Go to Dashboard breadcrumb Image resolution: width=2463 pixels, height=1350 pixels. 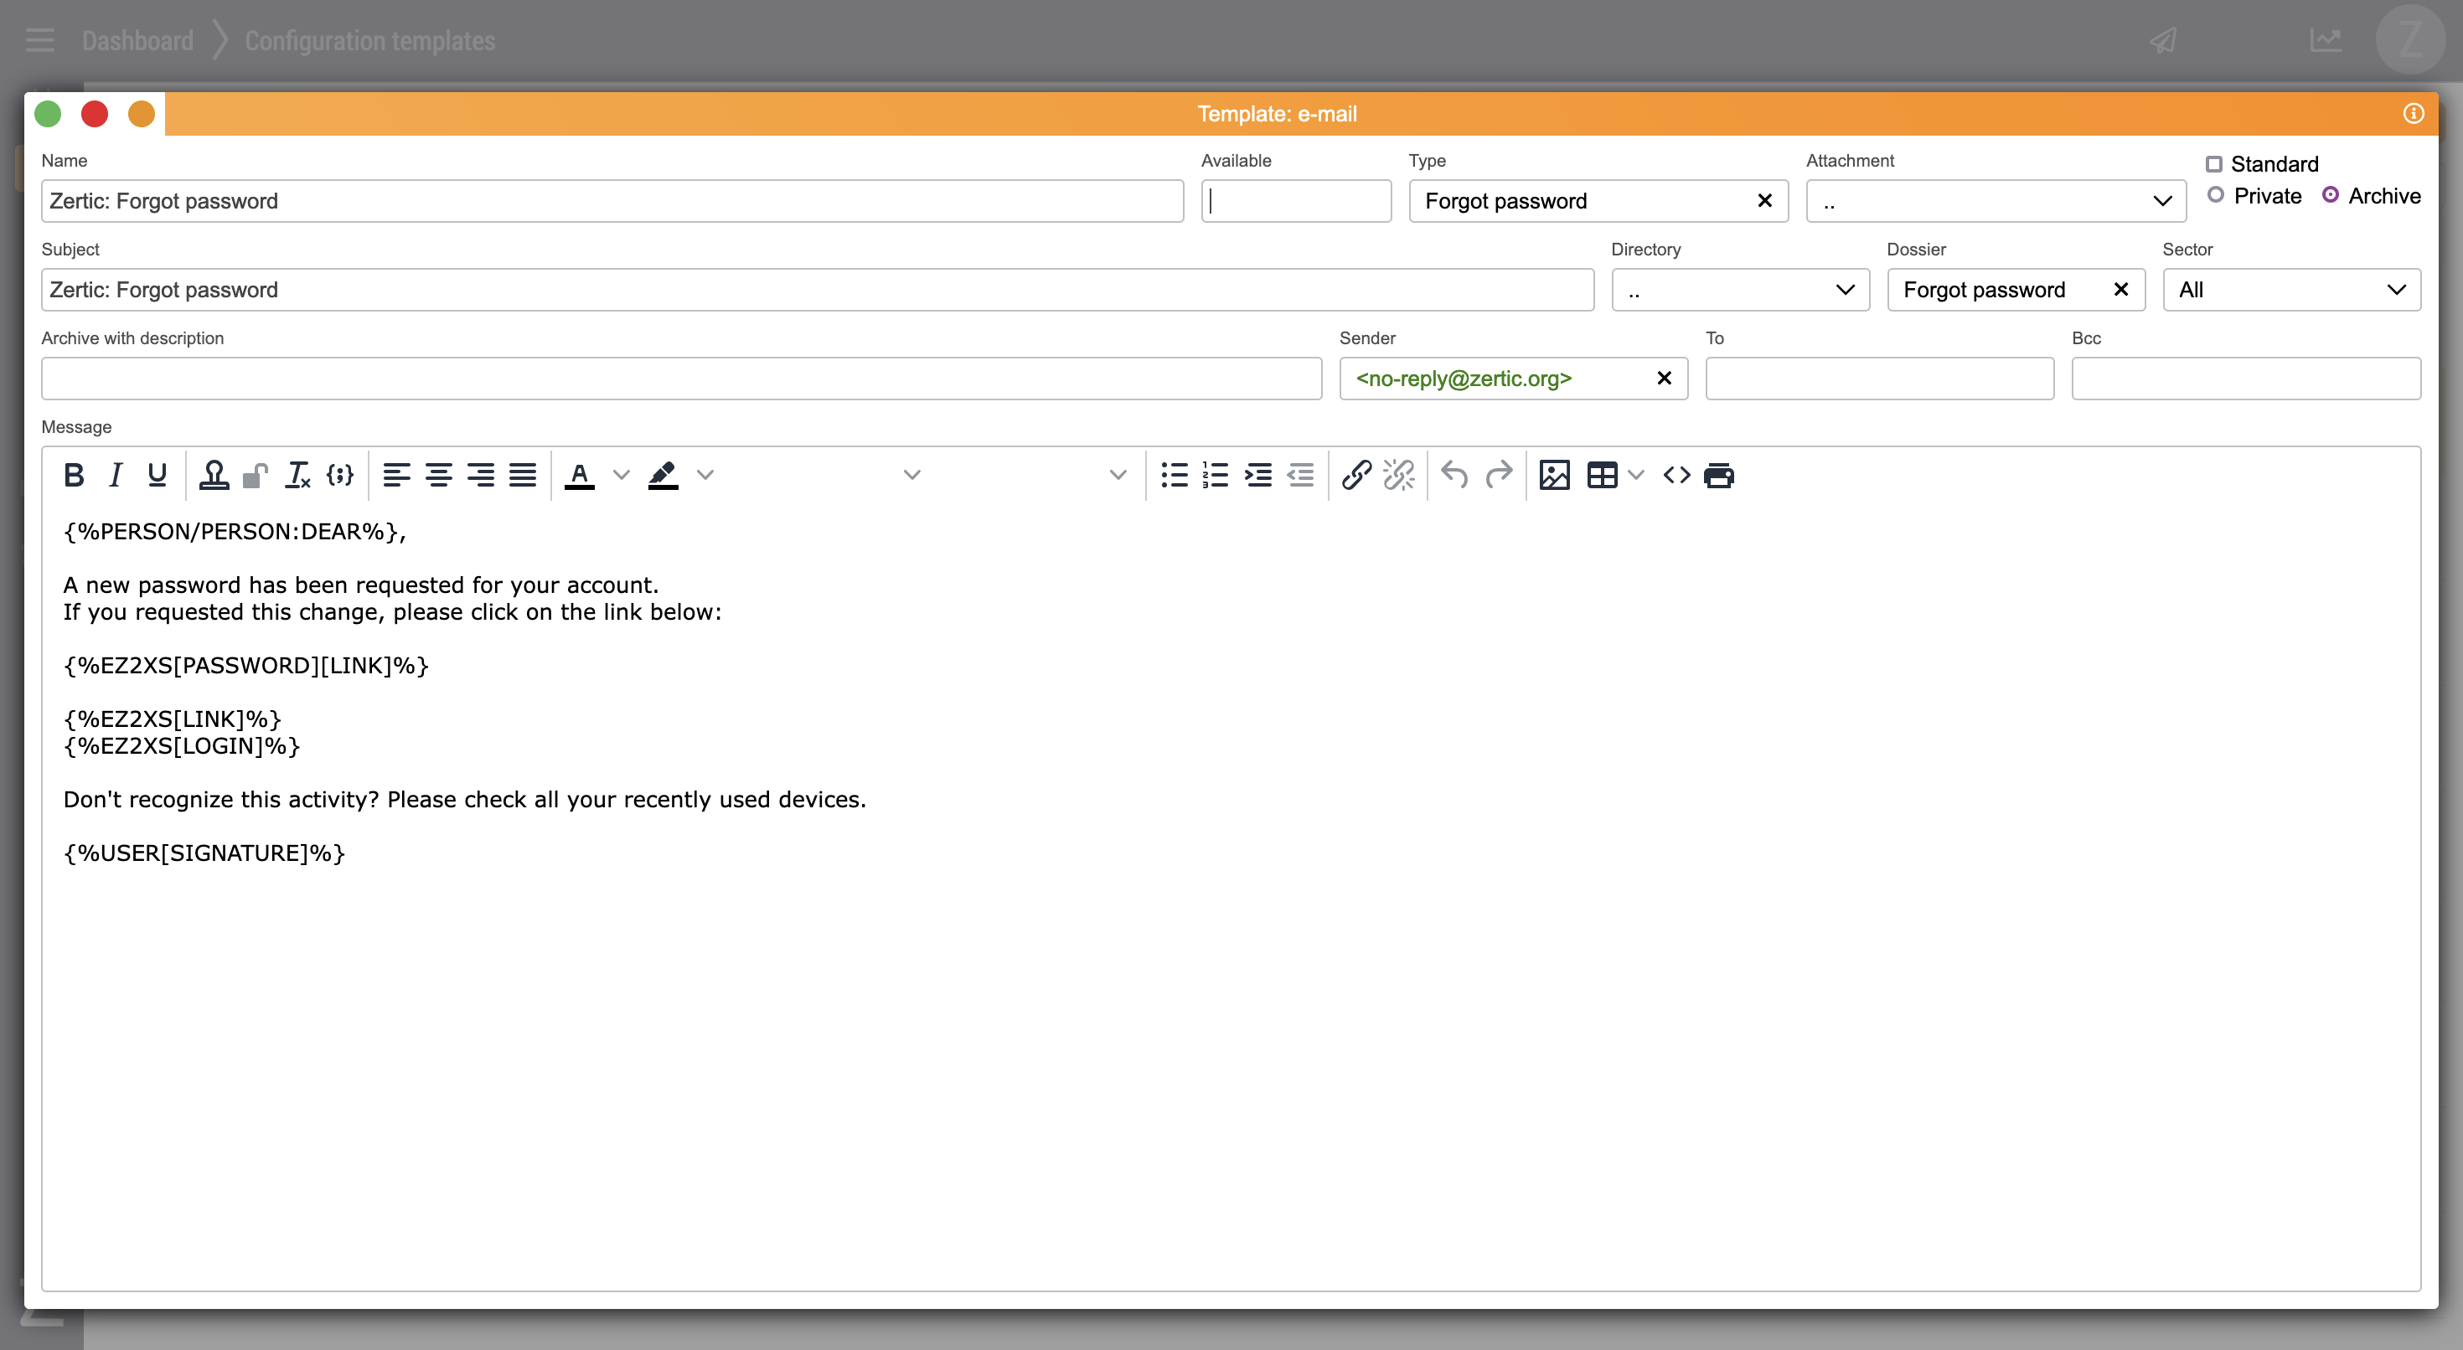coord(137,41)
